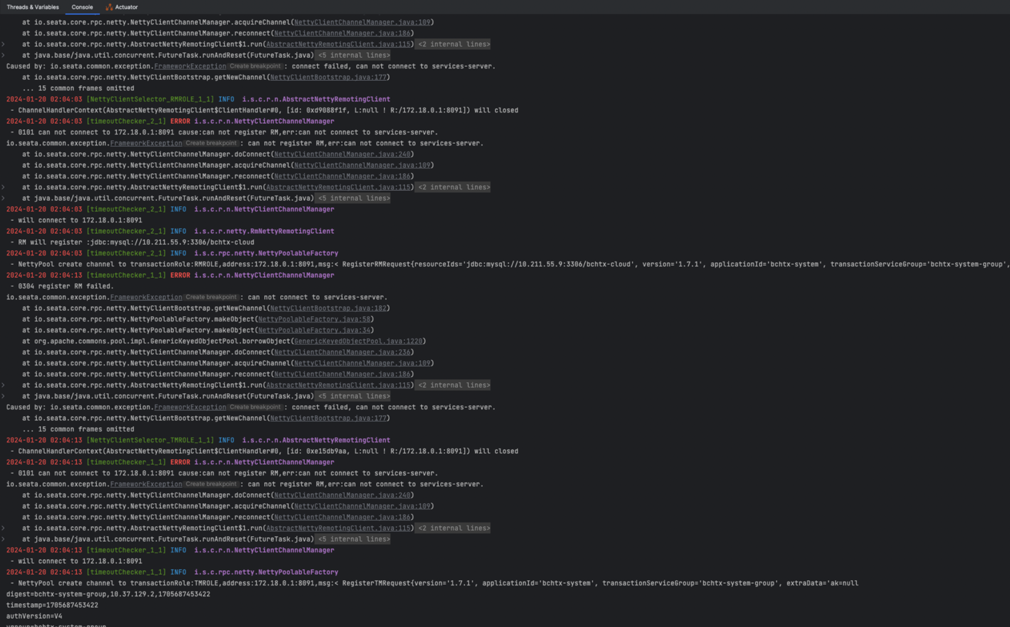
Task: Open the topmost NettyClientBootstrap.java:177 link
Action: click(328, 77)
